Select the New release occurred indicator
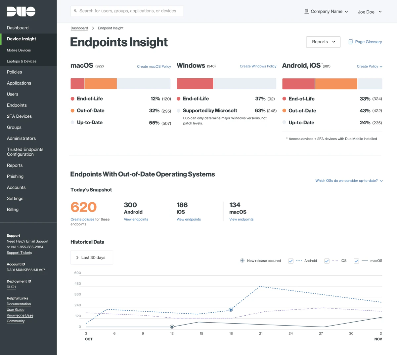This screenshot has width=397, height=355. [243, 260]
